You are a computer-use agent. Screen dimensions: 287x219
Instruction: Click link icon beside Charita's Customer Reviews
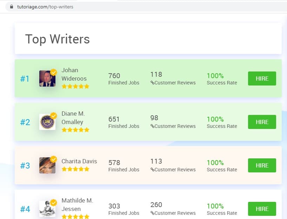[x=152, y=170]
